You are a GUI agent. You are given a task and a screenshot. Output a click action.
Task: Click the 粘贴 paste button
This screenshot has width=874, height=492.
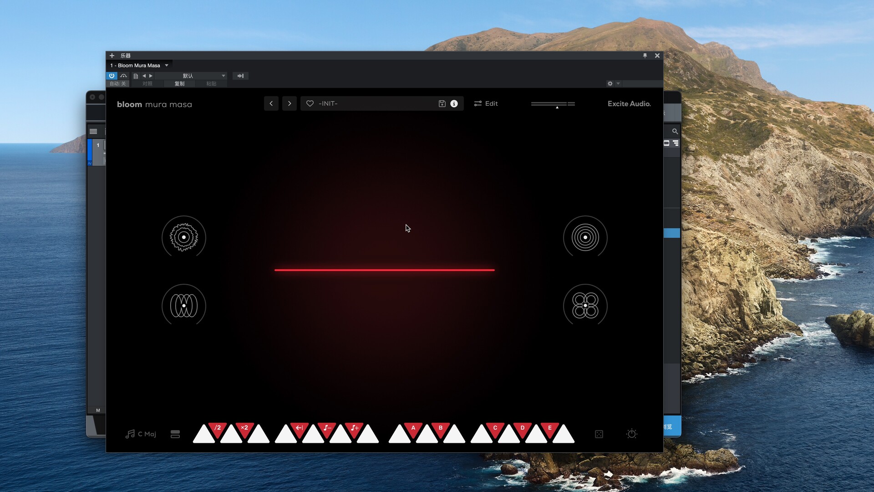click(x=212, y=83)
